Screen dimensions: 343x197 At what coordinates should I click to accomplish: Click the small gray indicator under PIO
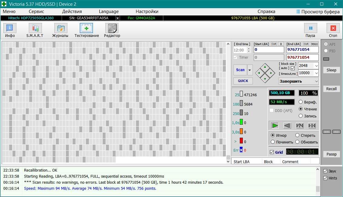click(326, 59)
